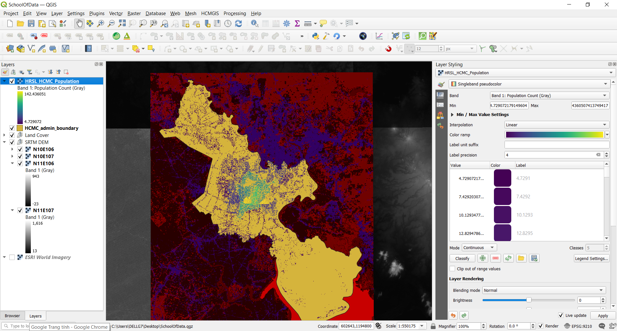Click the Brightness slider handle
Image resolution: width=617 pixels, height=331 pixels.
529,300
